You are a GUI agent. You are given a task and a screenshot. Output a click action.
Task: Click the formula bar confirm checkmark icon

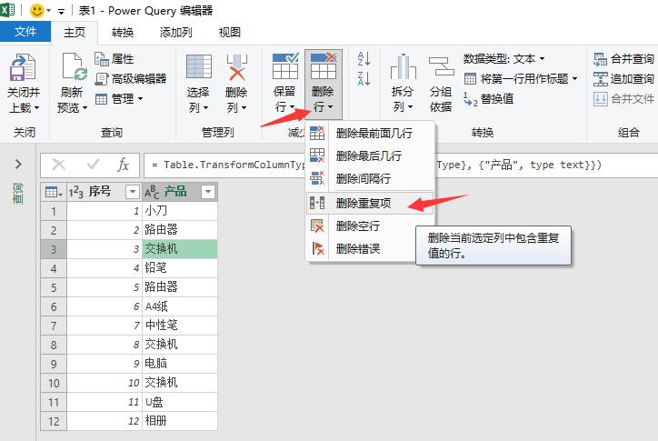[93, 165]
